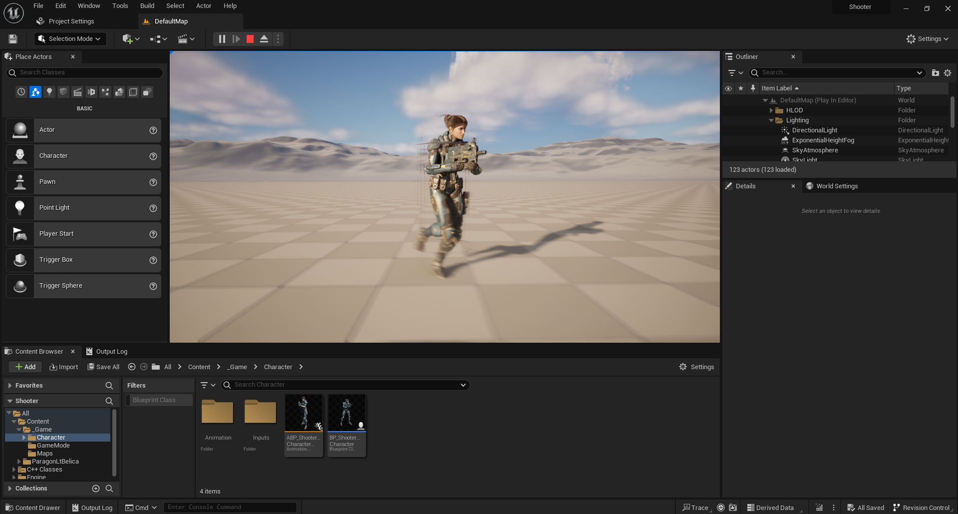The width and height of the screenshot is (958, 514).
Task: Select the Visual Effects category icon
Action: (x=105, y=92)
